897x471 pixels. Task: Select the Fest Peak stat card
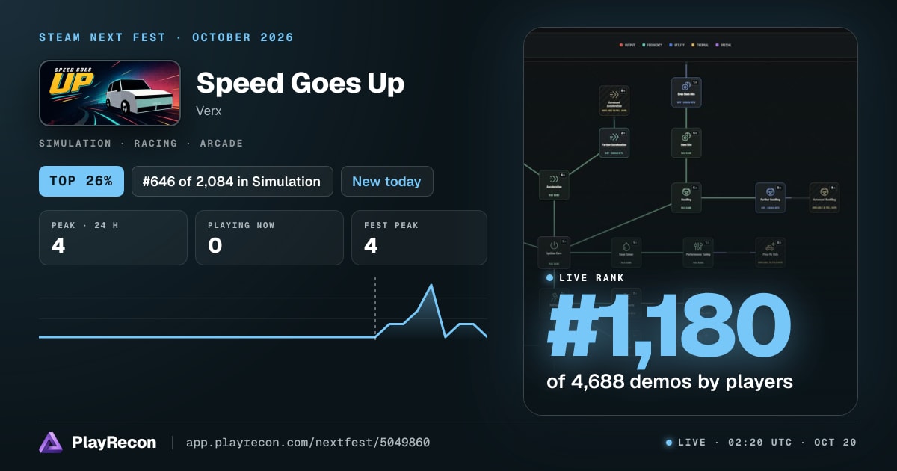(419, 238)
